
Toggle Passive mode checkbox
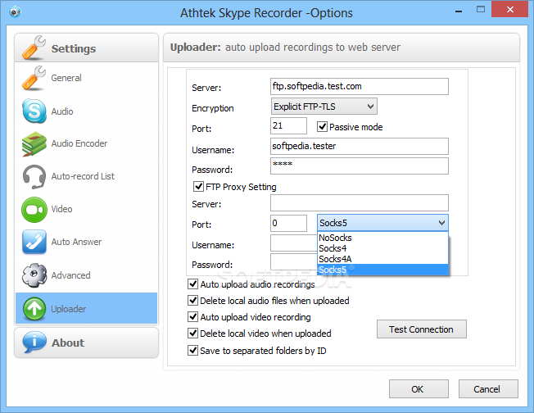322,127
